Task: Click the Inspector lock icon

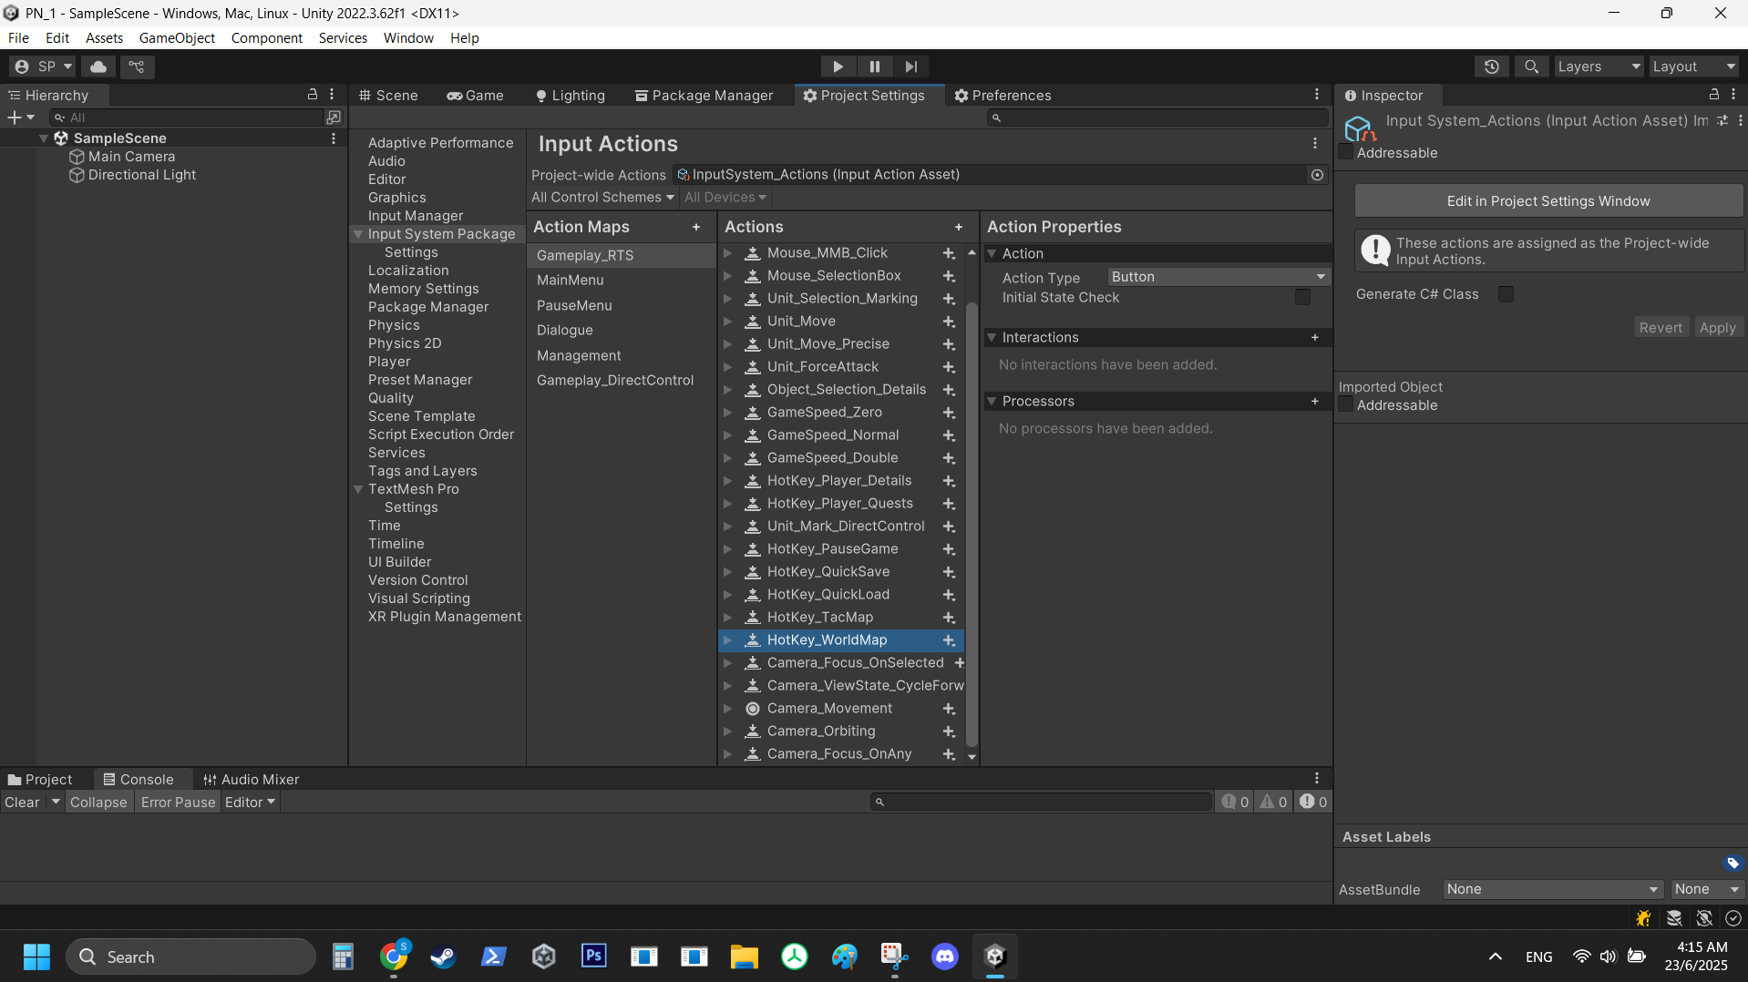Action: point(1714,95)
